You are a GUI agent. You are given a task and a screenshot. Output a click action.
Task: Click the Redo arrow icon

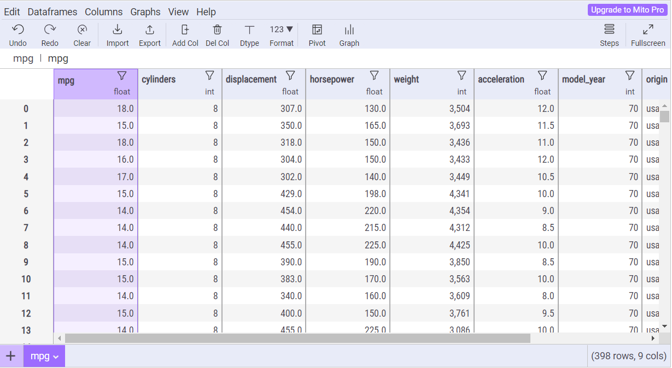(x=50, y=30)
